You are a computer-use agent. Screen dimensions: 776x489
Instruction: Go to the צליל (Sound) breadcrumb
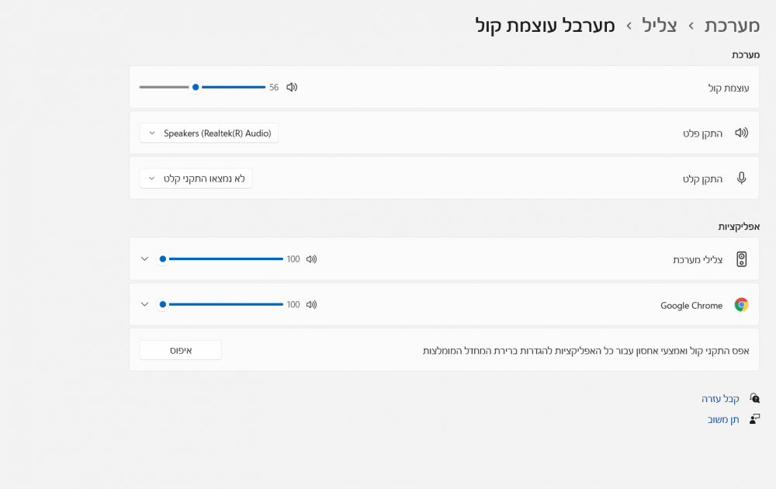pyautogui.click(x=659, y=26)
